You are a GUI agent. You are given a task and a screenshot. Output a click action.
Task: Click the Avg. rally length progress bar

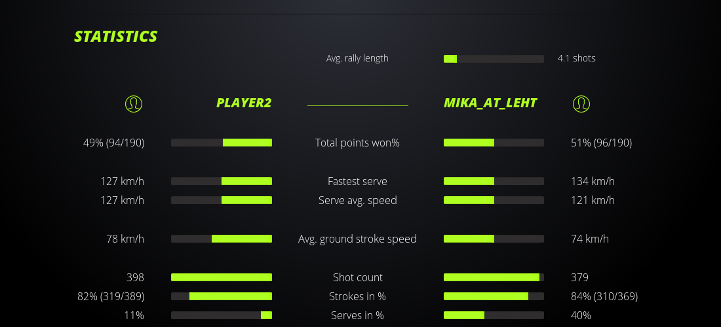click(494, 59)
